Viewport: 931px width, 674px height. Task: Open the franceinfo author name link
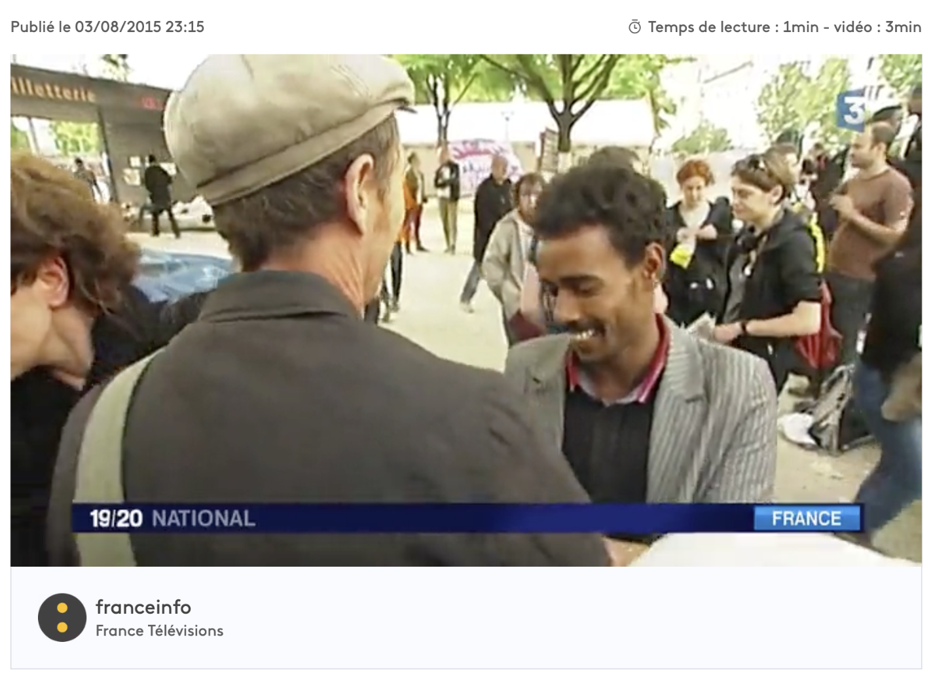point(143,607)
